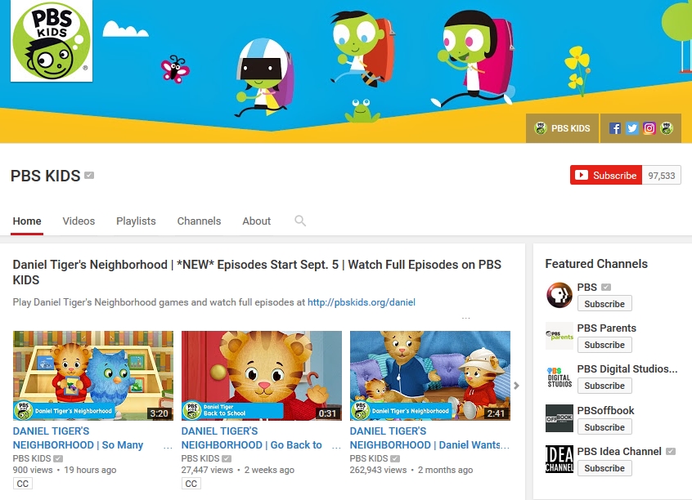Open the PBS Idea Channel logo
Viewport: 692px width, 500px height.
point(559,459)
